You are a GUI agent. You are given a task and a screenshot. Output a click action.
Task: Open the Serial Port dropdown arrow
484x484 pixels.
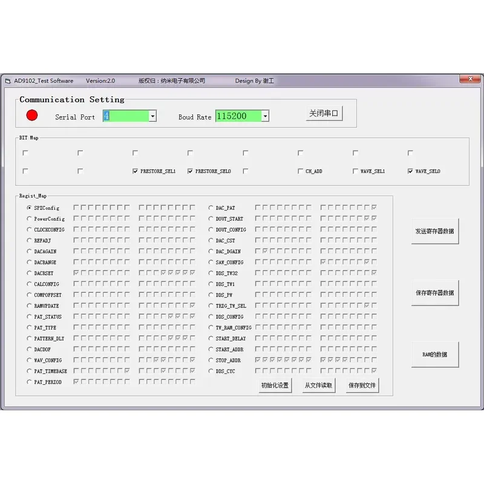coord(152,116)
